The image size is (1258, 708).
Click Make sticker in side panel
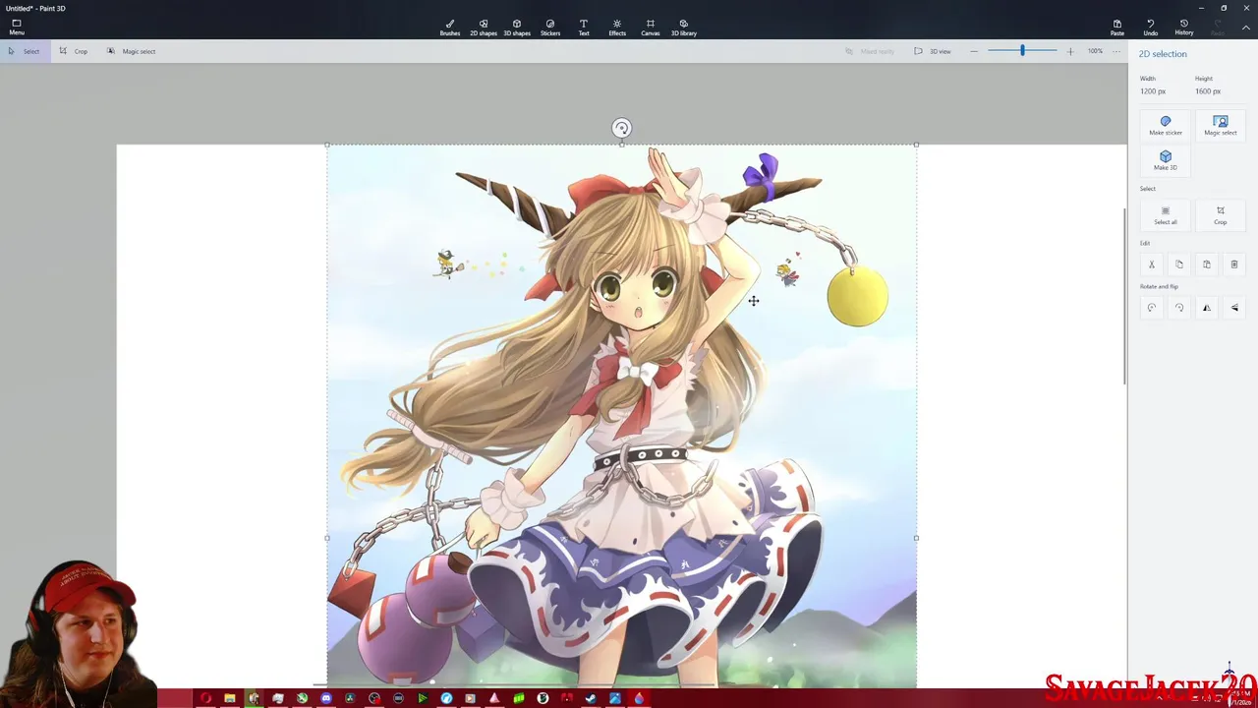coord(1166,126)
